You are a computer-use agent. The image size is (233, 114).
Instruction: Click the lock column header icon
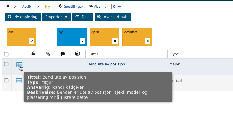[33, 54]
